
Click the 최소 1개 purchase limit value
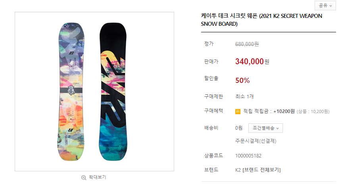click(244, 96)
